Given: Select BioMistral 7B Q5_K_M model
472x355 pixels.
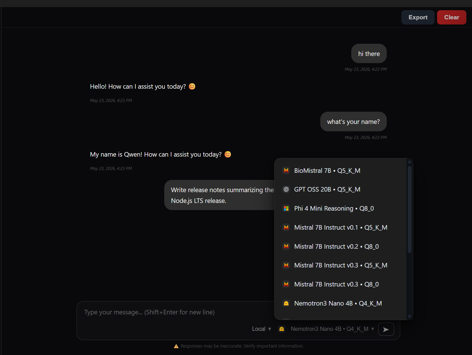Looking at the screenshot, I should tap(340, 171).
